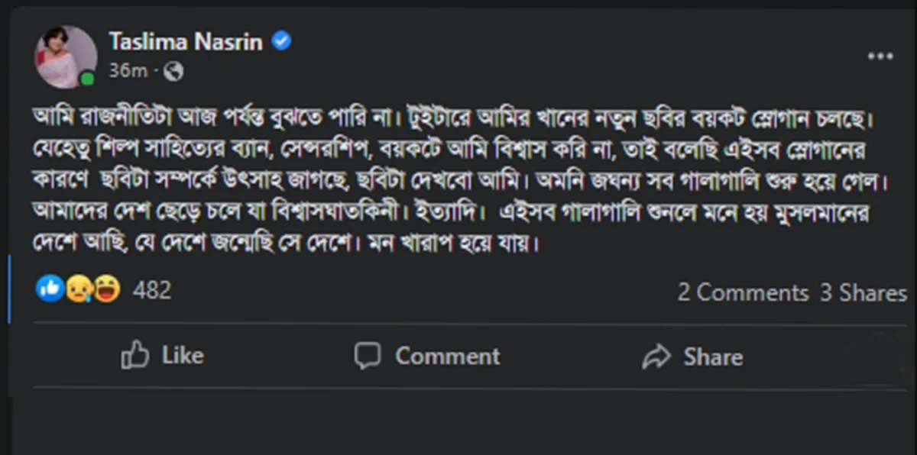Click the laughing haha reaction emoji
The image size is (917, 455).
[x=107, y=289]
